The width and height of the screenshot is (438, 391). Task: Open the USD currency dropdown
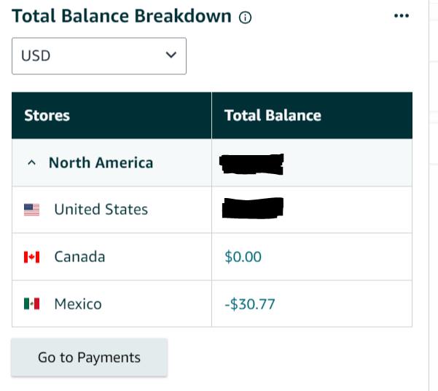99,56
